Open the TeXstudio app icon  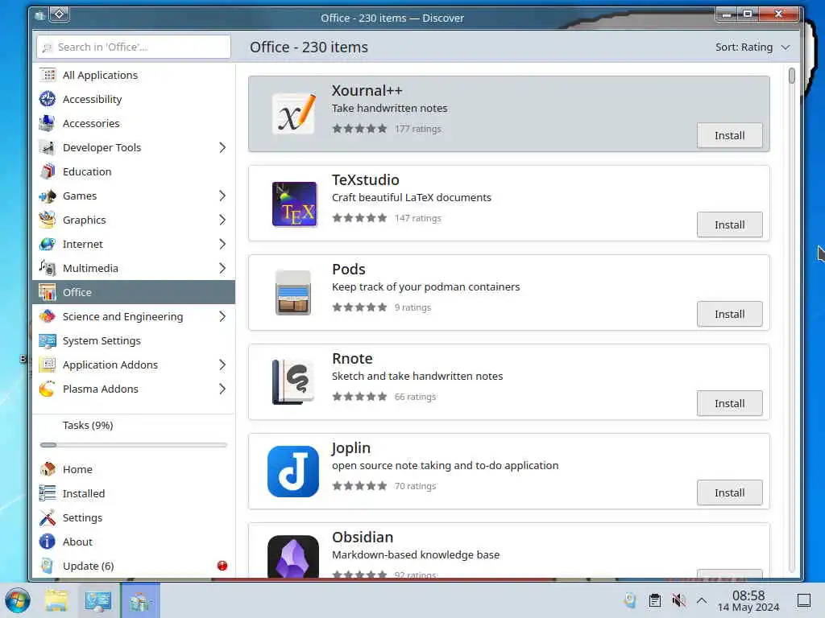[x=295, y=204]
